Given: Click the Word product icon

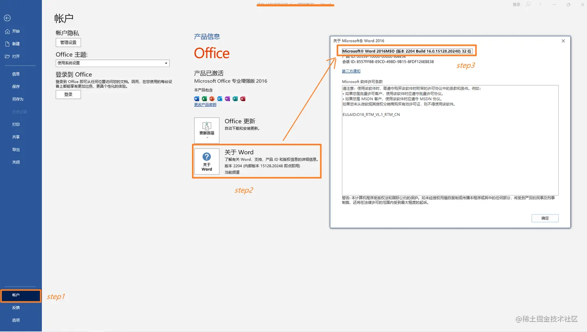Looking at the screenshot, I should (197, 99).
